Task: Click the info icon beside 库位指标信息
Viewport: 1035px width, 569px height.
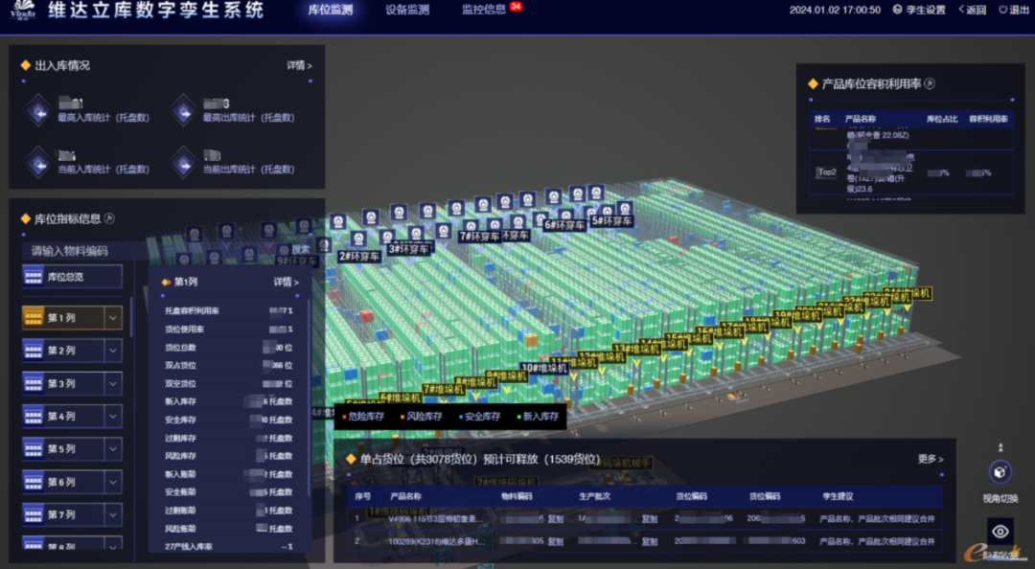Action: click(109, 218)
